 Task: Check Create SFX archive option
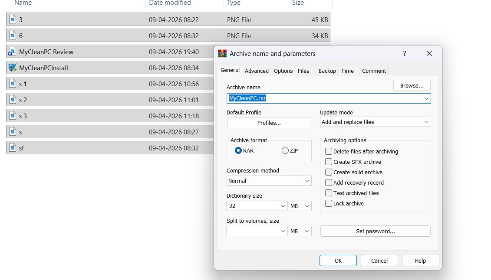(x=329, y=162)
